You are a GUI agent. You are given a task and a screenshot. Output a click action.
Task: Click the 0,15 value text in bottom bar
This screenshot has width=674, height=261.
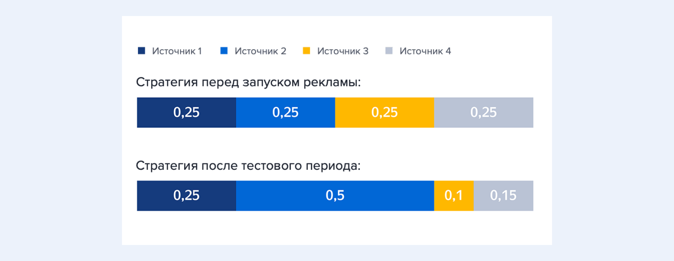point(503,195)
